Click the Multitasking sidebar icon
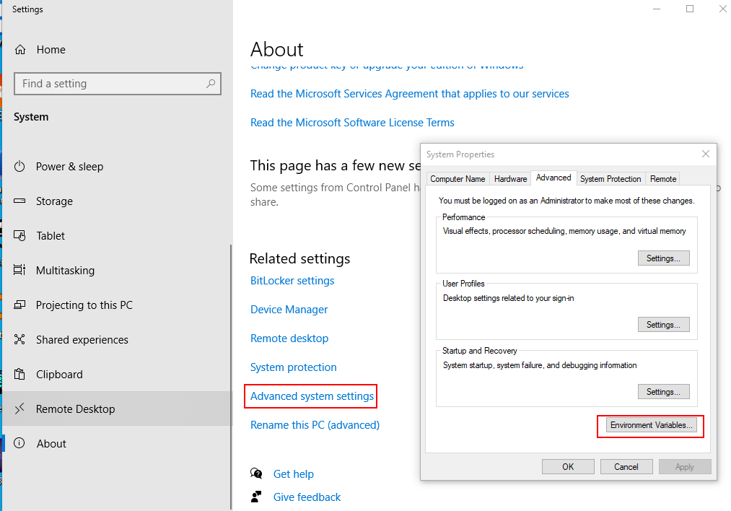Screen dimensions: 731x511 [19, 270]
